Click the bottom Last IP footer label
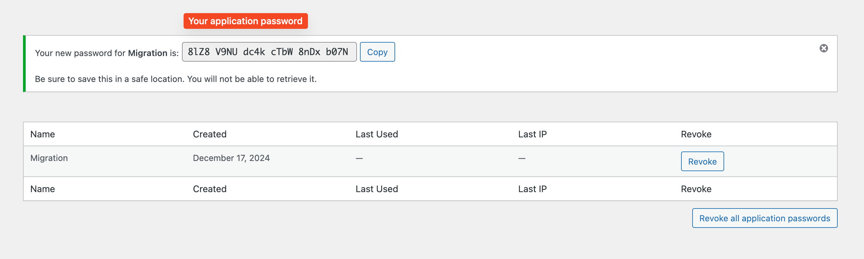 pos(532,189)
